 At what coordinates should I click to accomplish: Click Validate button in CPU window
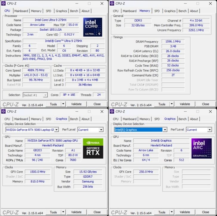pos(76,104)
